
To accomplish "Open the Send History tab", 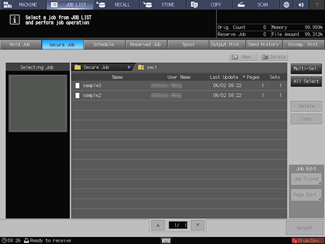I will tap(264, 45).
